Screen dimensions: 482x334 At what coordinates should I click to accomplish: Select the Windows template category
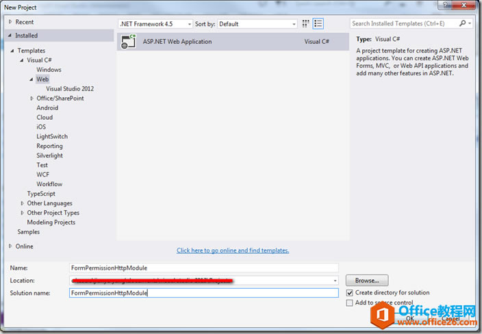coord(49,70)
